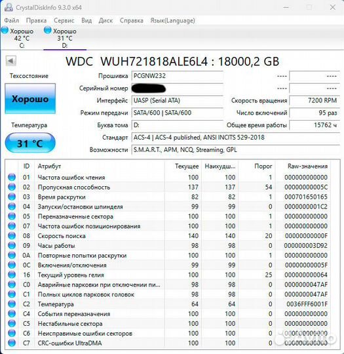
Task: Click status dot for 04 Запуски/остановки шпинделя
Action: point(12,206)
